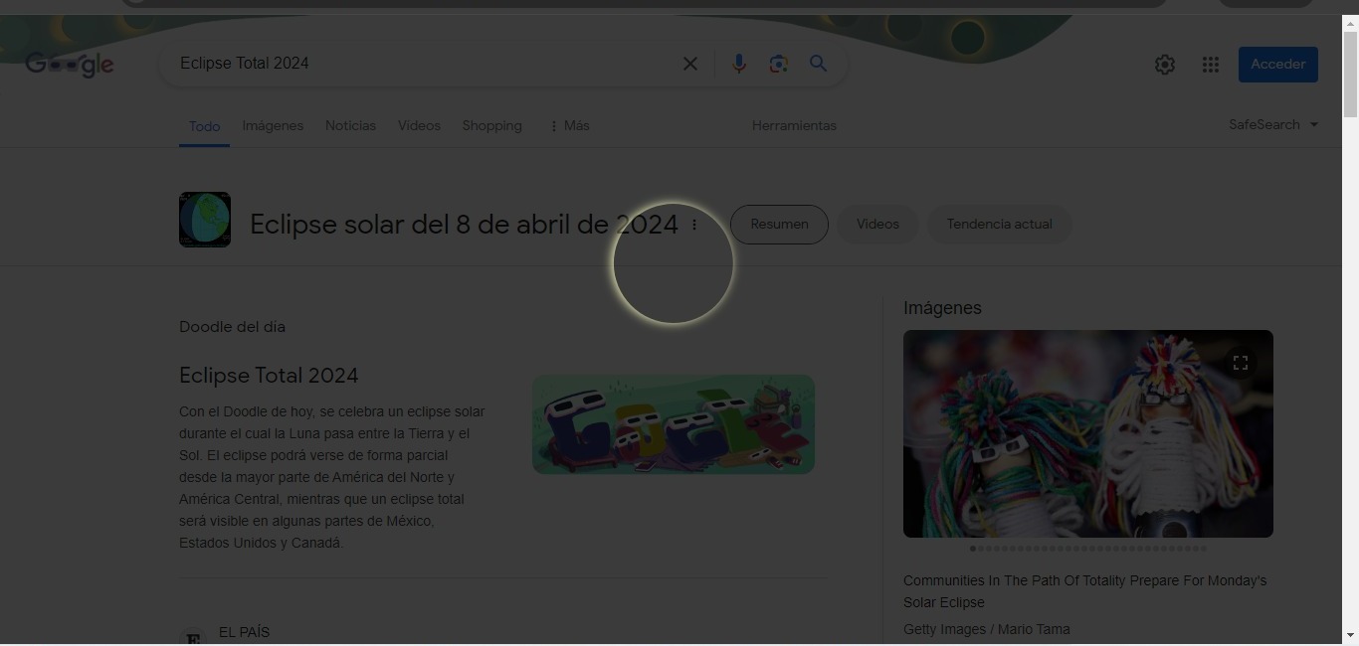1359x646 pixels.
Task: Switch to the Noticias tab
Action: click(x=350, y=126)
